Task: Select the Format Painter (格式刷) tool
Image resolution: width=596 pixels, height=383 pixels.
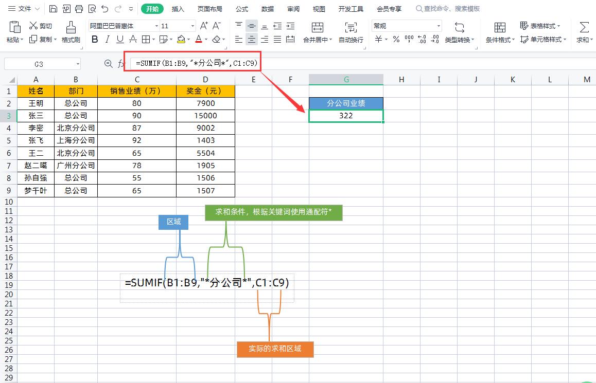Action: click(x=71, y=32)
